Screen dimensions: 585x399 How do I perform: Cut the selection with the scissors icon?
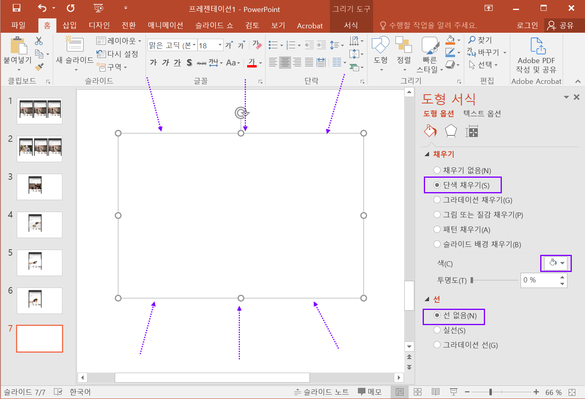pyautogui.click(x=39, y=41)
